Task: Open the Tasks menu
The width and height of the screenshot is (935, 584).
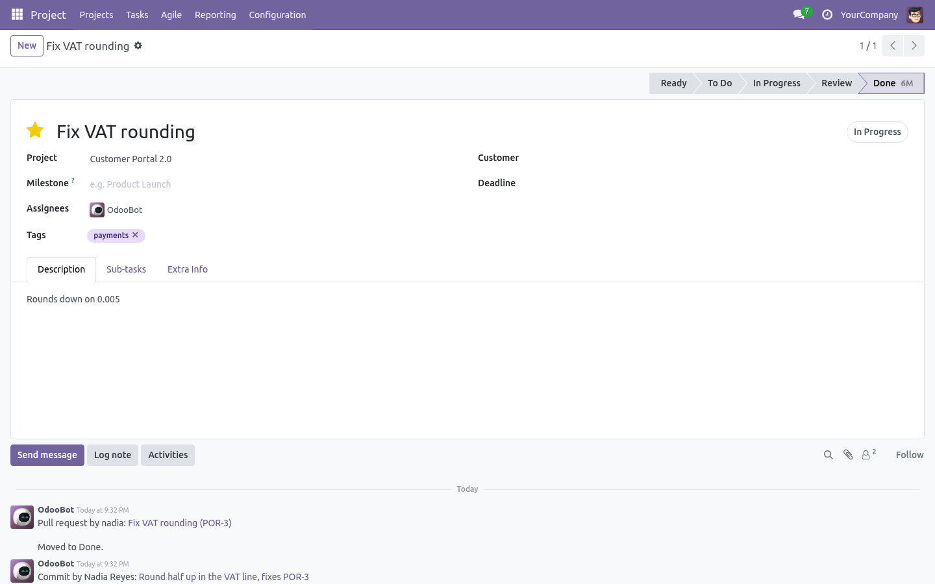Action: [x=137, y=14]
